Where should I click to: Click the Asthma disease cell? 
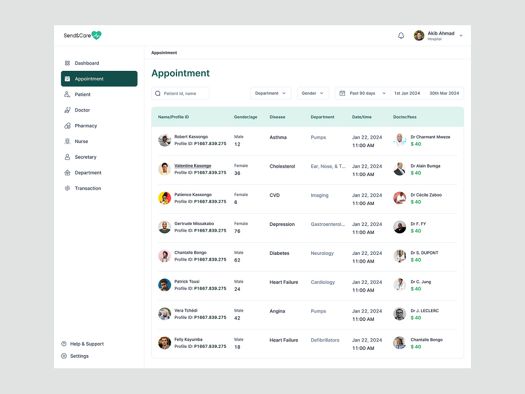point(278,137)
